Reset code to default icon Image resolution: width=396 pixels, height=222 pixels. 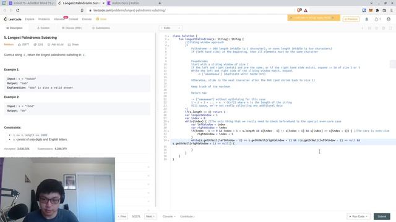click(376, 28)
